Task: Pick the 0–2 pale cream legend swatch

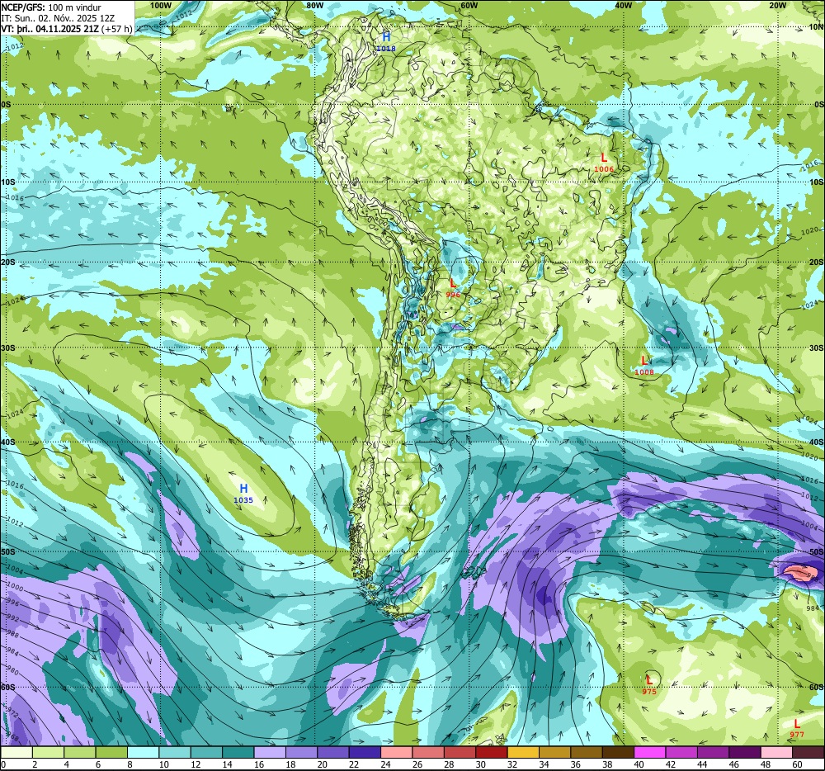Action: click(x=16, y=752)
